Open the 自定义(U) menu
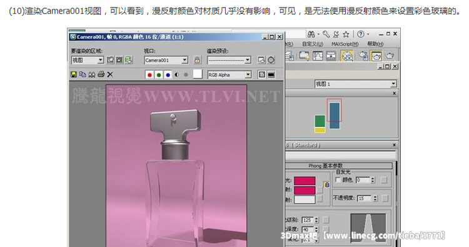469x247 pixels. click(313, 44)
